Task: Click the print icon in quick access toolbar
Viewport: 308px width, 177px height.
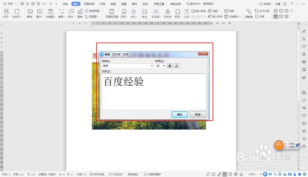Action: (33, 4)
